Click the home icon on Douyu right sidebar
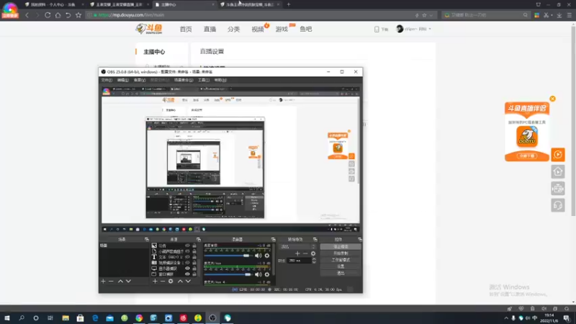Screen dimensions: 576x324 pos(557,171)
